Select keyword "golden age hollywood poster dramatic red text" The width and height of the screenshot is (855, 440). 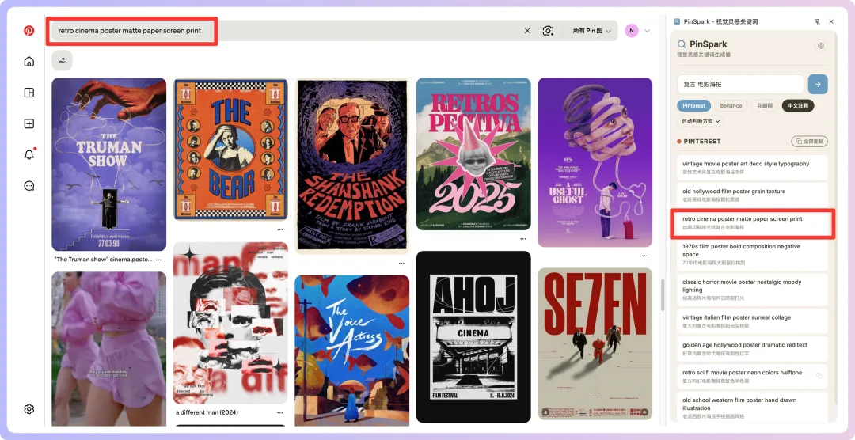point(753,349)
